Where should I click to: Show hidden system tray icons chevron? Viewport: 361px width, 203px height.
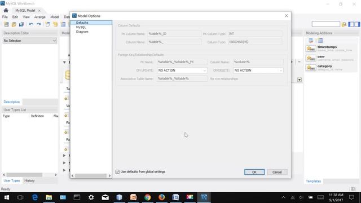[283, 197]
